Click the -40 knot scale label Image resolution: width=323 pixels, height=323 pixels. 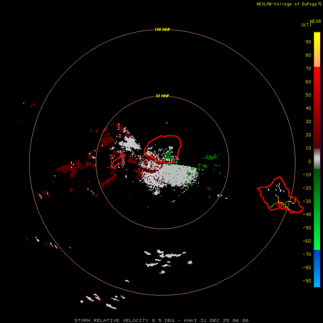[x=307, y=215]
